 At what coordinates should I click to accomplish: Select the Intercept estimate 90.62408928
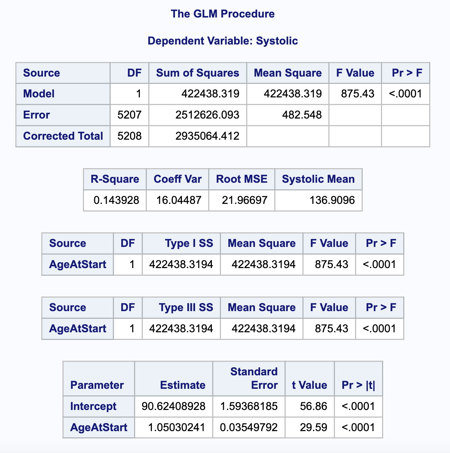pyautogui.click(x=173, y=406)
